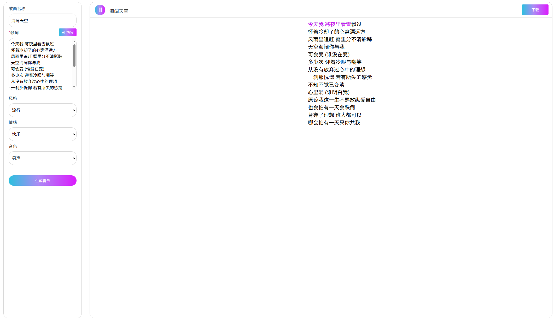Click song title 海阔天空 beside the player
This screenshot has height=322, width=554.
pos(119,11)
